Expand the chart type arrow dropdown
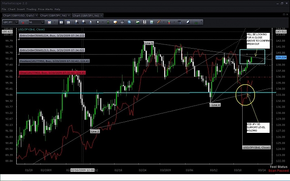Viewport: 290px width, 181px height. [55, 22]
